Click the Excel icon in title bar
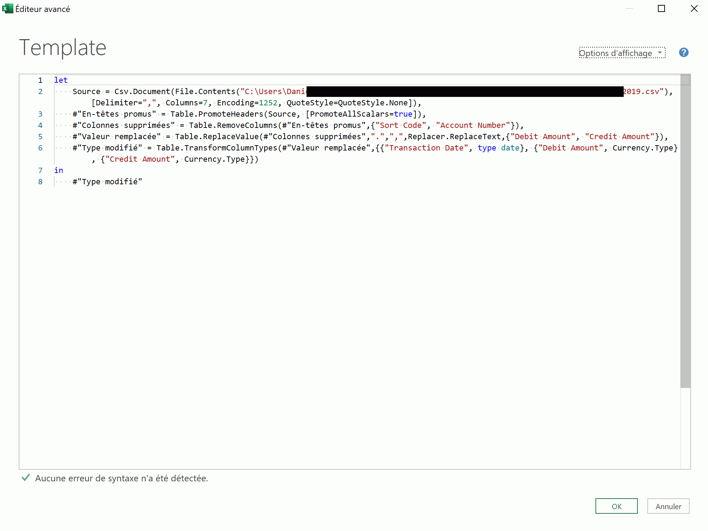 tap(7, 8)
